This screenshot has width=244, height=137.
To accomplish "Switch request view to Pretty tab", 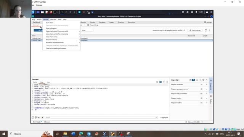I will click(35, 82).
